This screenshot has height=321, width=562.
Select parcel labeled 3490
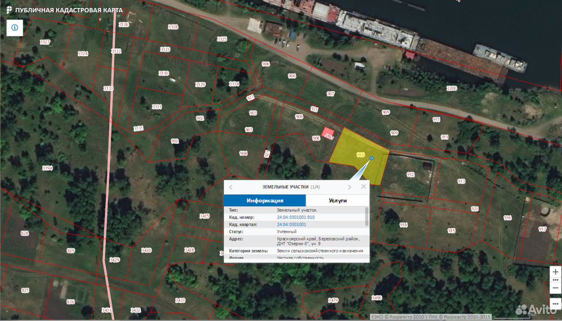coord(377,298)
